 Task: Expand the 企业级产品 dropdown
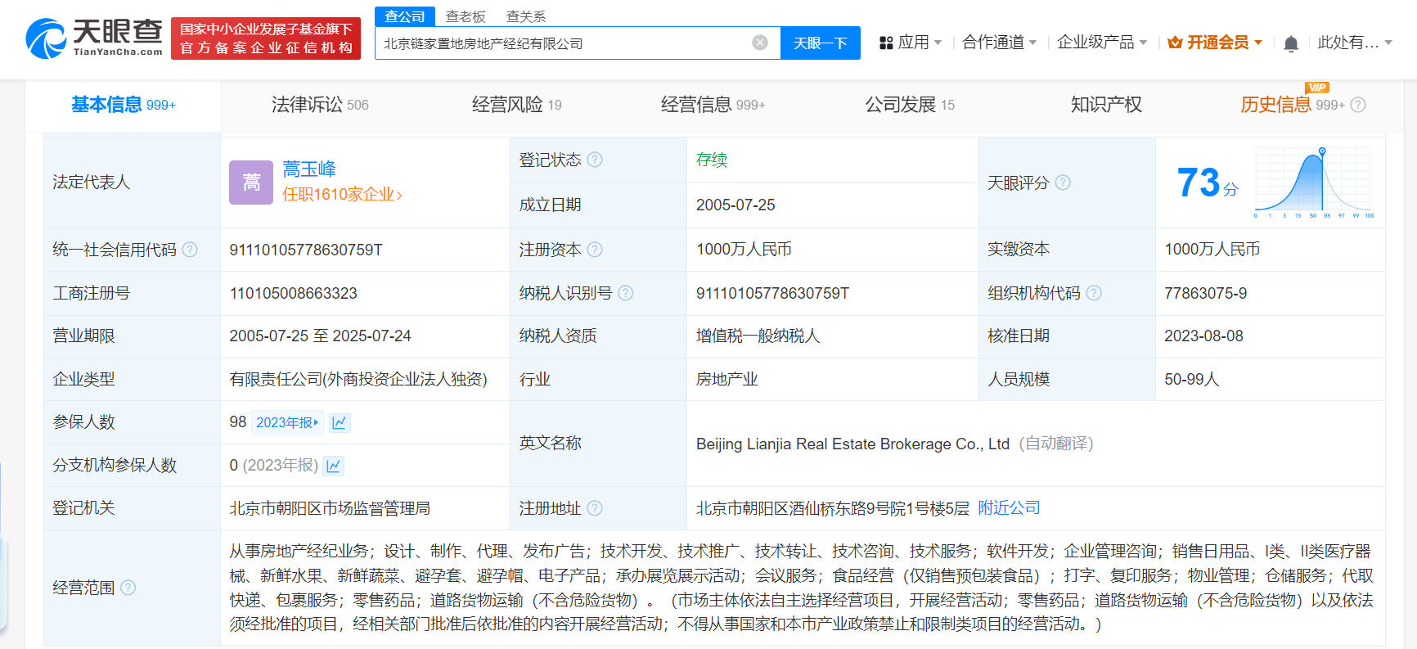[1143, 43]
